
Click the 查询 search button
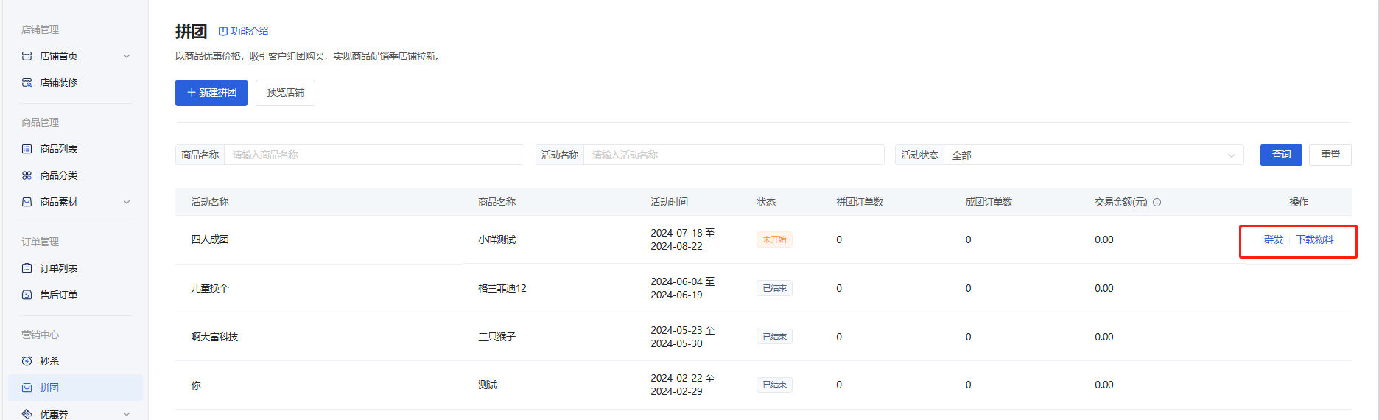coord(1281,155)
